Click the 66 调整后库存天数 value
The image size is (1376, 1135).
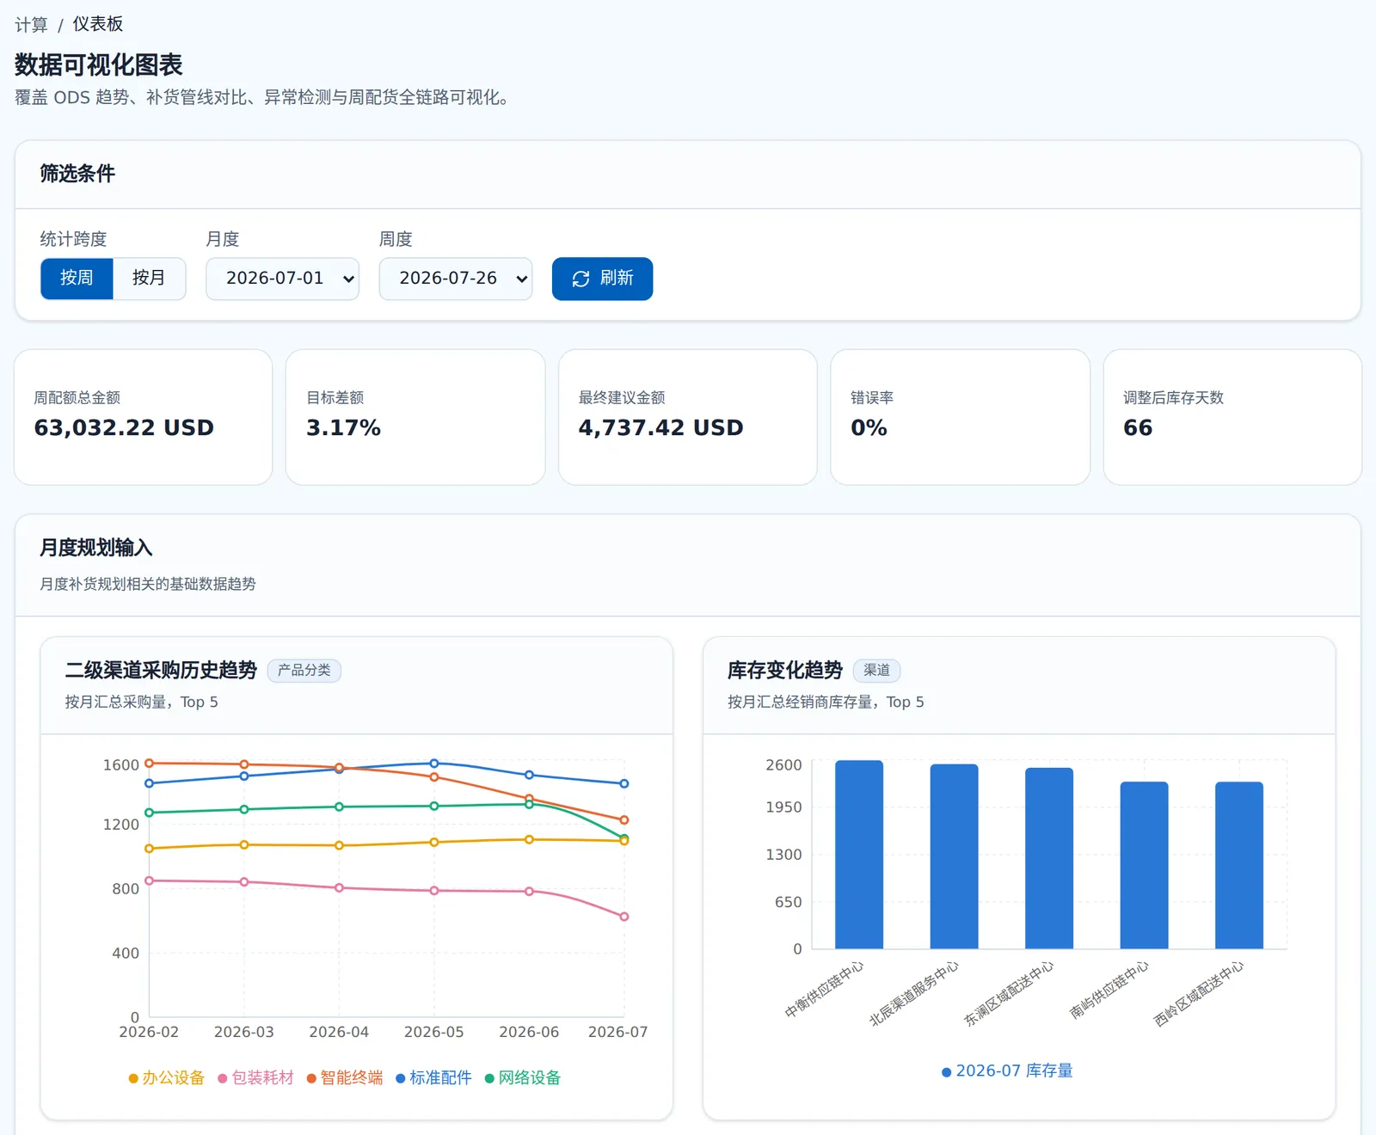point(1138,427)
